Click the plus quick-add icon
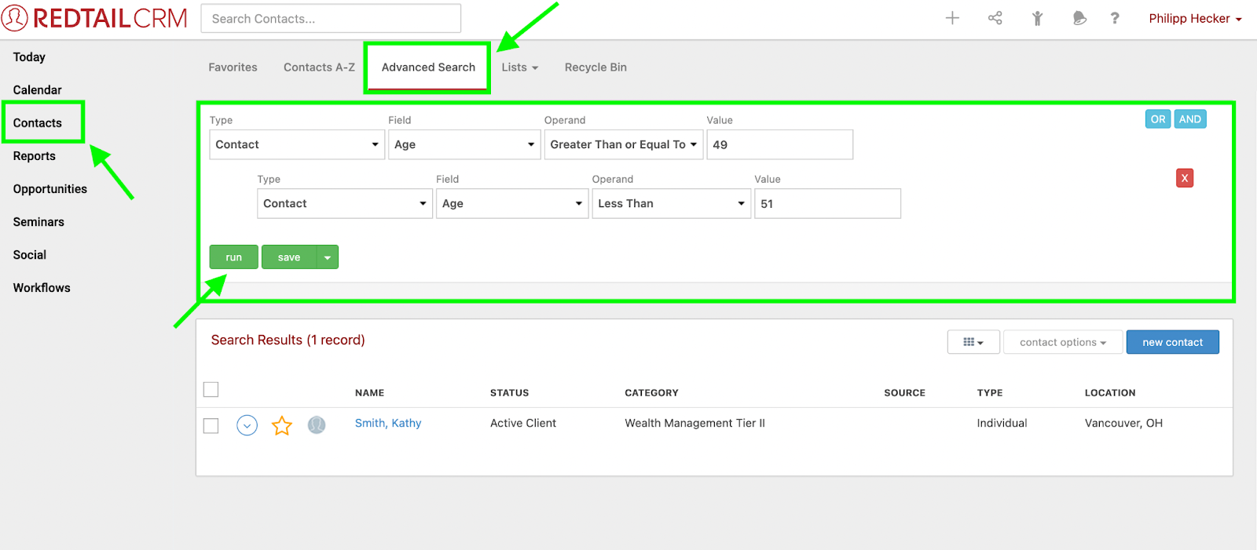This screenshot has width=1257, height=550. pos(952,18)
